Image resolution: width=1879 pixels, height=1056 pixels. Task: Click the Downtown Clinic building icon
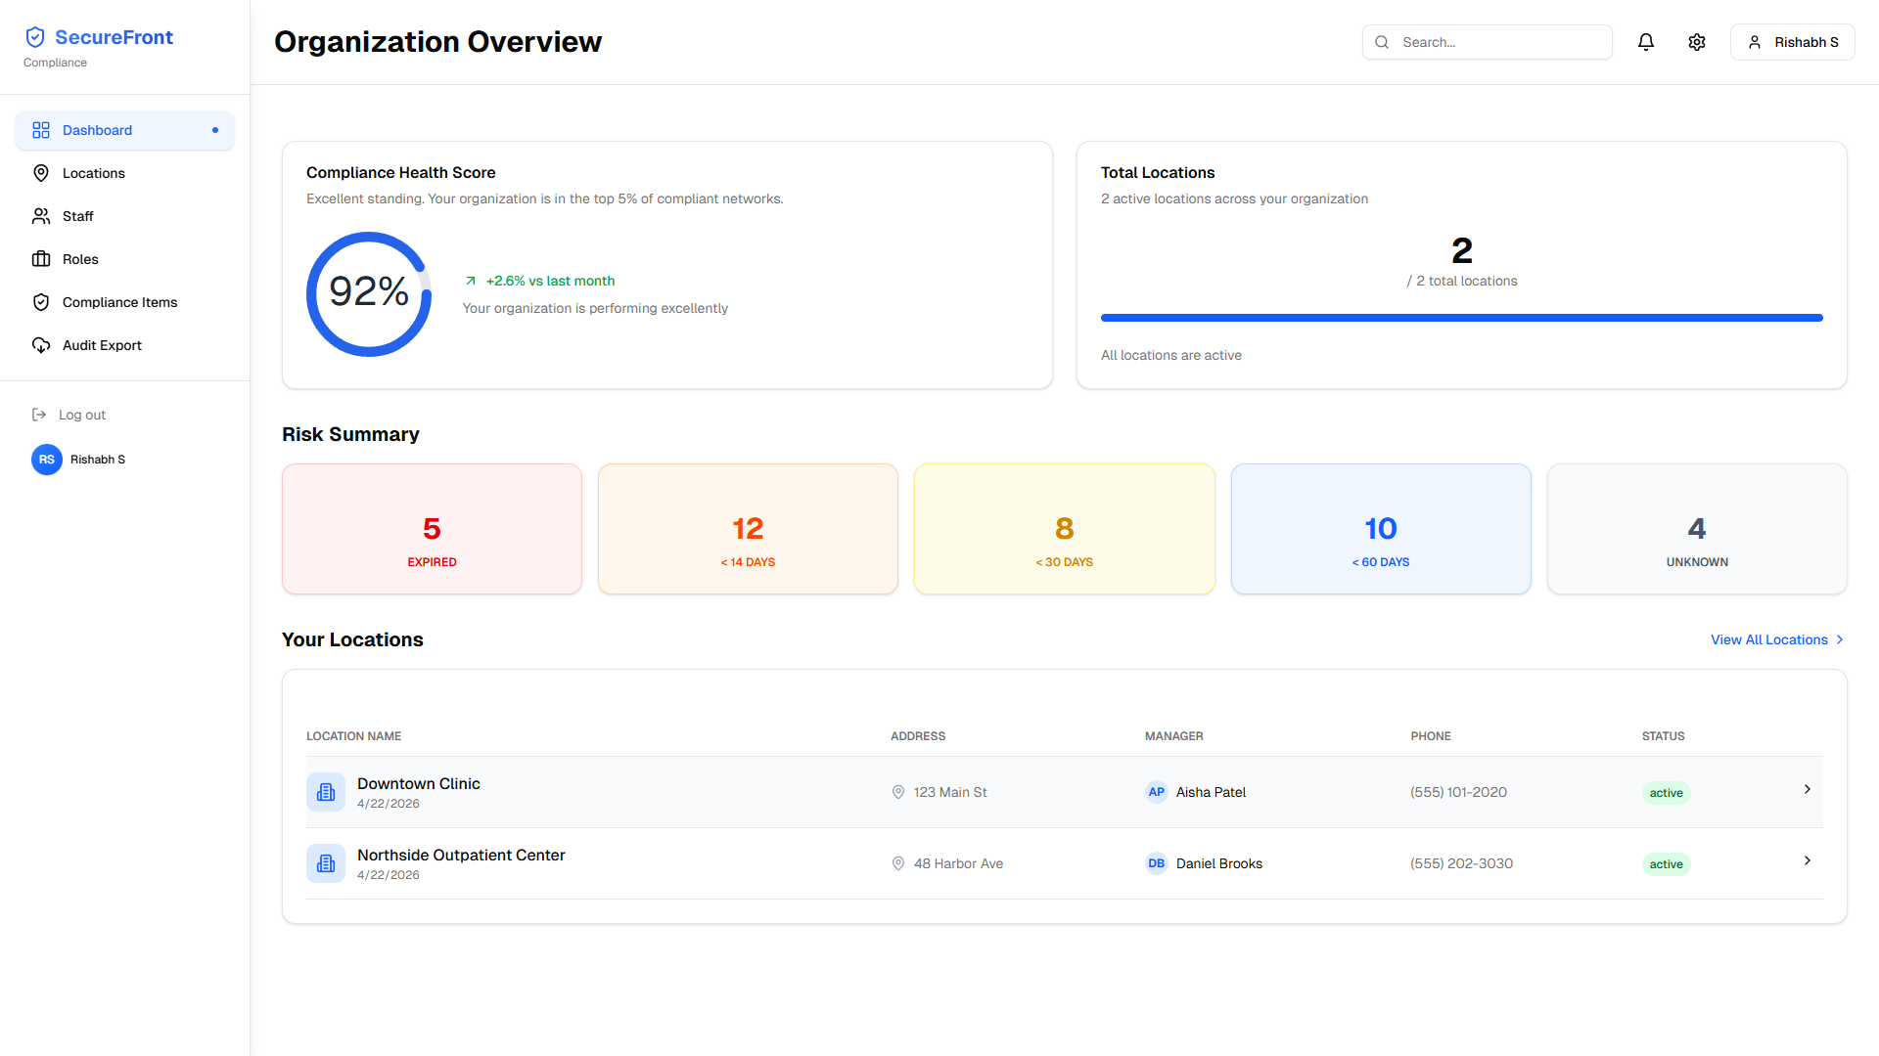(326, 792)
